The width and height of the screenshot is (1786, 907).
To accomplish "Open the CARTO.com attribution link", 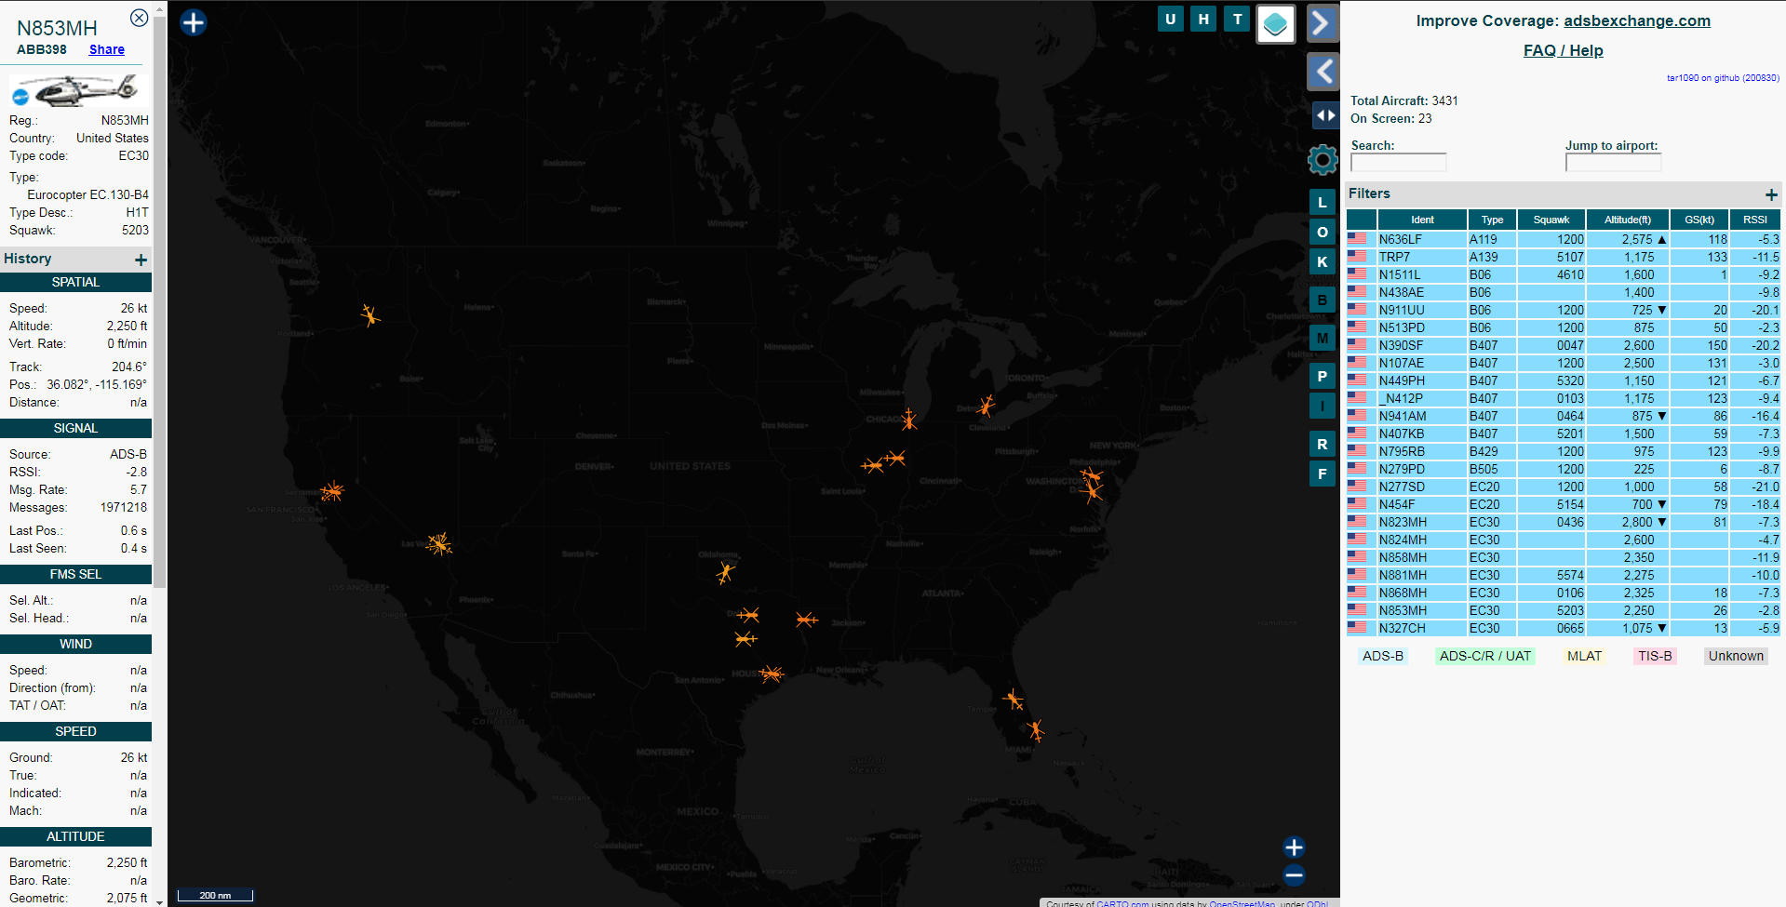I will (x=1122, y=903).
